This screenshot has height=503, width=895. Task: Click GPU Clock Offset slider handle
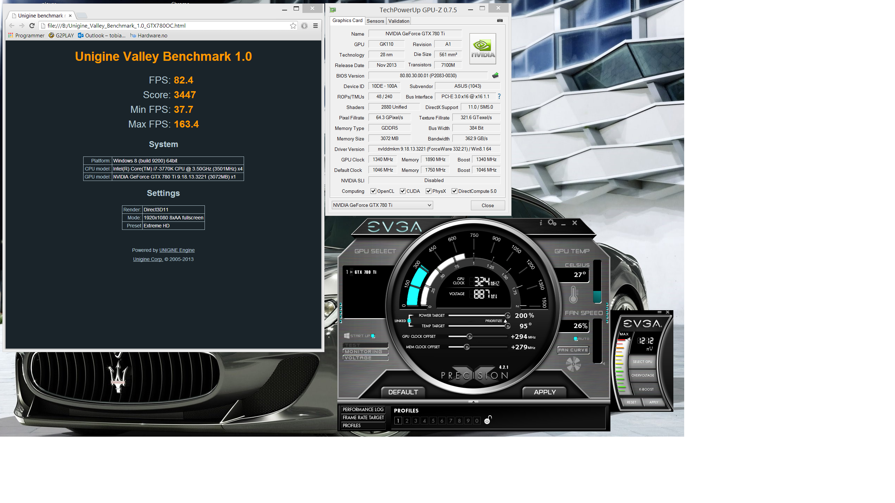pyautogui.click(x=470, y=336)
